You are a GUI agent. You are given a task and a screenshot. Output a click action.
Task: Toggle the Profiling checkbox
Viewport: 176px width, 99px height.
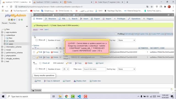(x=116, y=34)
